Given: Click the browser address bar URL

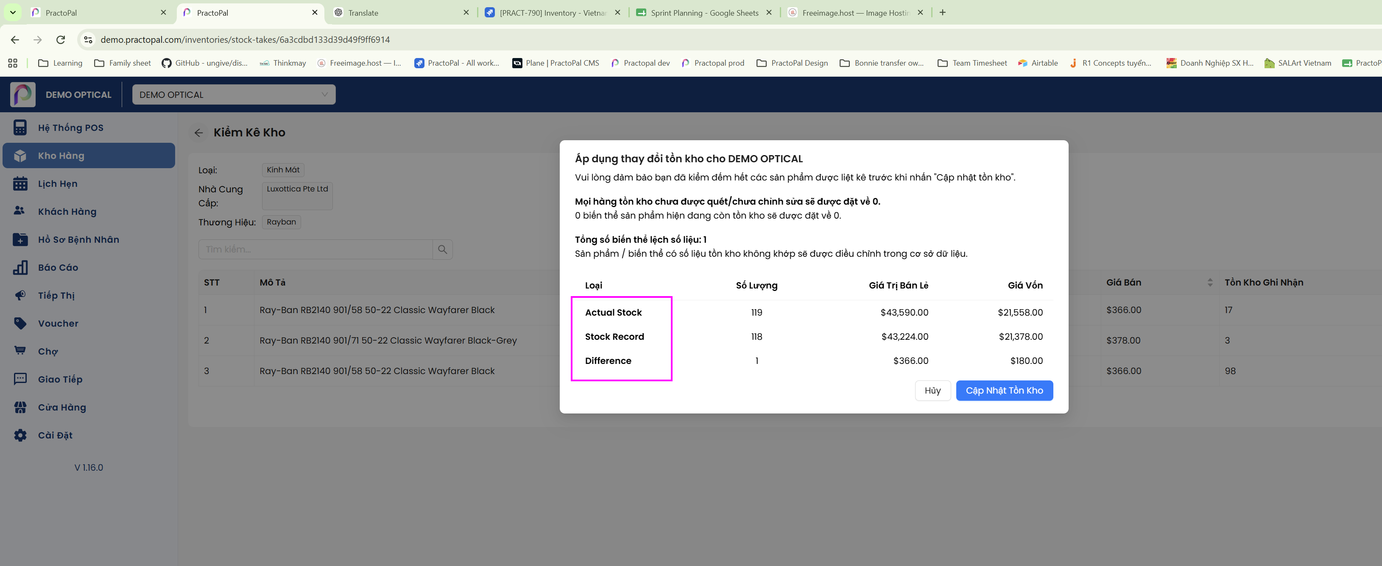Looking at the screenshot, I should click(x=245, y=40).
